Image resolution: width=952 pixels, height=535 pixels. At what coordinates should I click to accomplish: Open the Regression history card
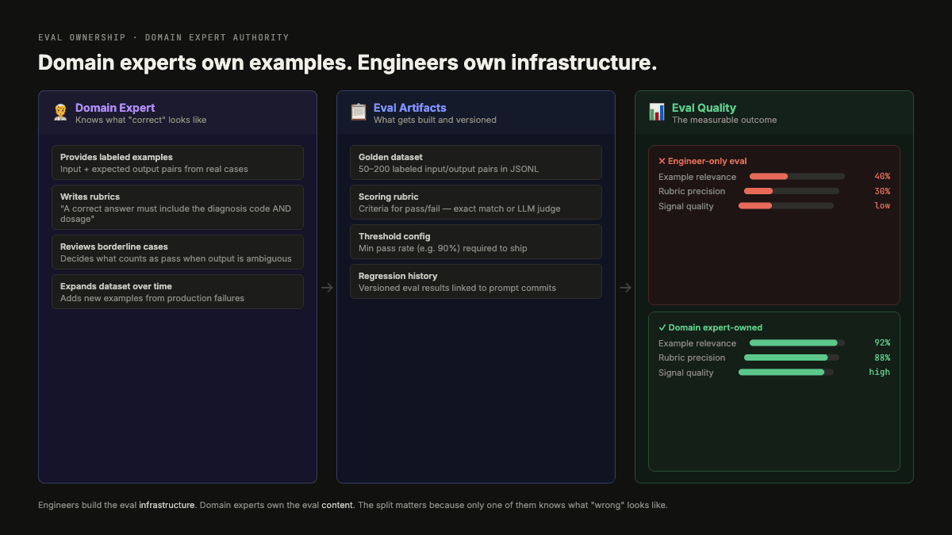click(x=476, y=281)
